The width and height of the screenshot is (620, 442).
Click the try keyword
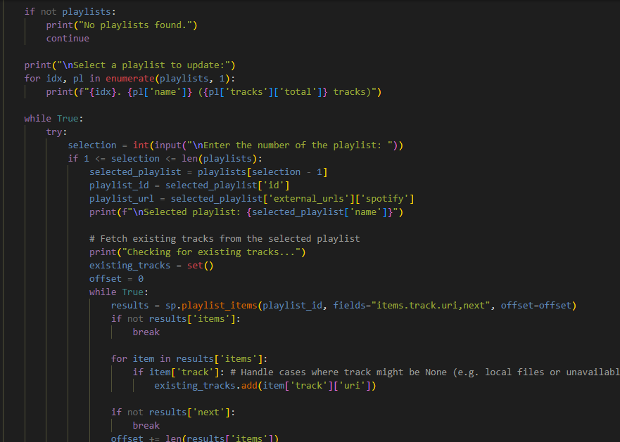[56, 132]
